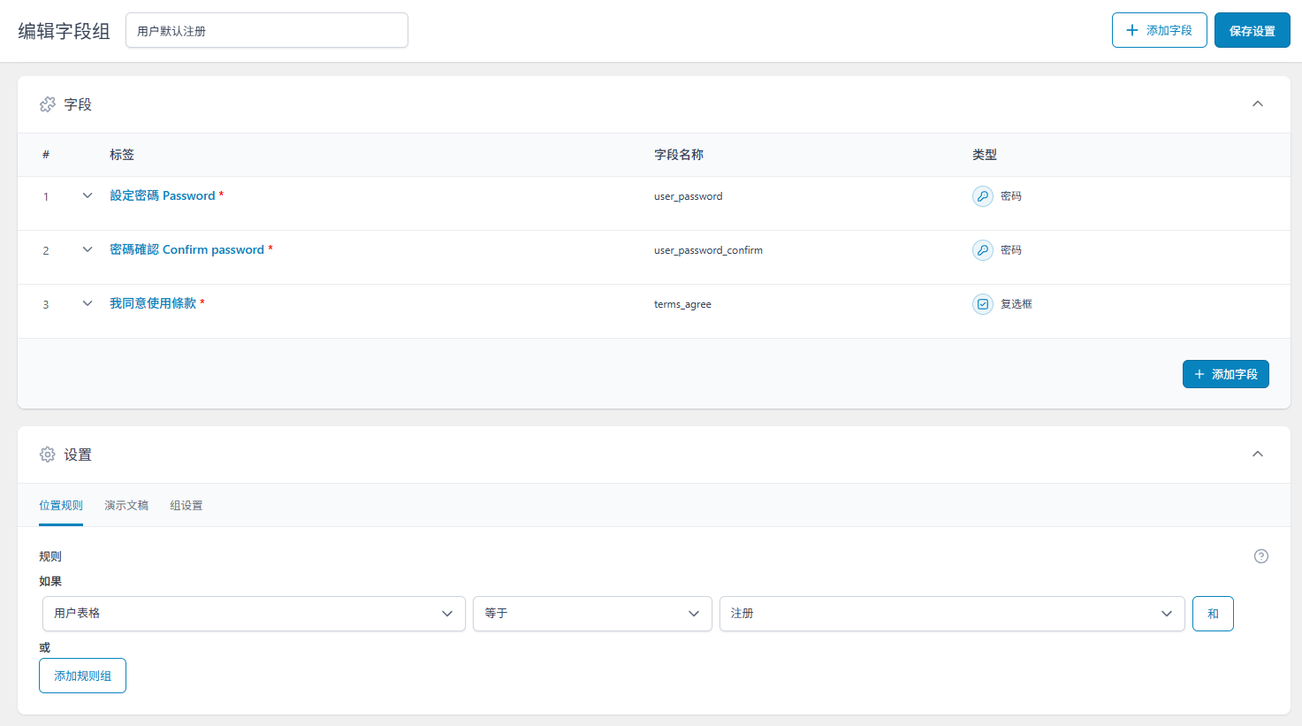Open the 設定密碼 Password field link
The height and width of the screenshot is (726, 1302).
tap(163, 195)
